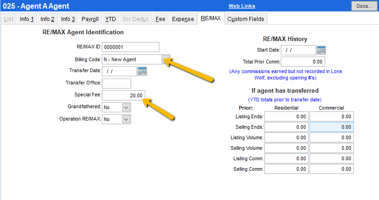
Task: Click Residential Listing Volume field
Action: point(286,137)
